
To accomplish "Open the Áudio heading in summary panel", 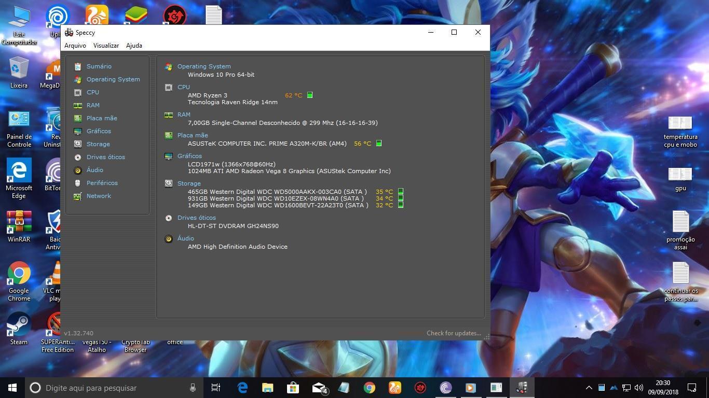I will point(185,238).
